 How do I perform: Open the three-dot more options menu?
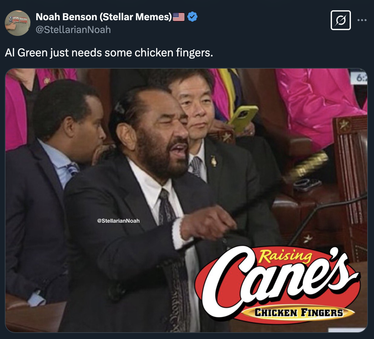362,20
